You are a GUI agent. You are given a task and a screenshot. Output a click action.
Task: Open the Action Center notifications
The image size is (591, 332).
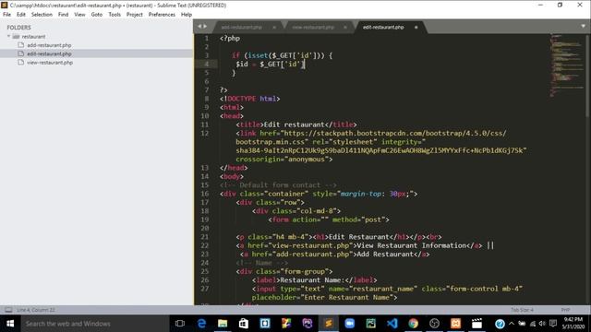click(553, 324)
